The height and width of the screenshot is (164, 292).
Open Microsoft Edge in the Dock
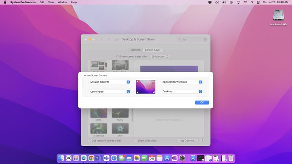click(84, 158)
